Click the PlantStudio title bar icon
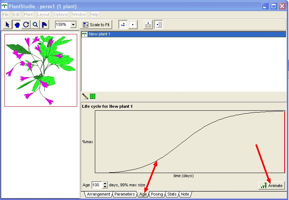Screen dimensions: 289x200 coord(4,6)
